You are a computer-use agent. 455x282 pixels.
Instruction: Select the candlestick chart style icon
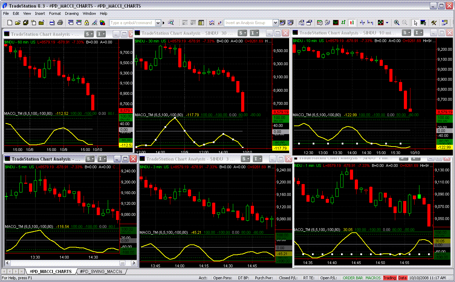(352, 23)
